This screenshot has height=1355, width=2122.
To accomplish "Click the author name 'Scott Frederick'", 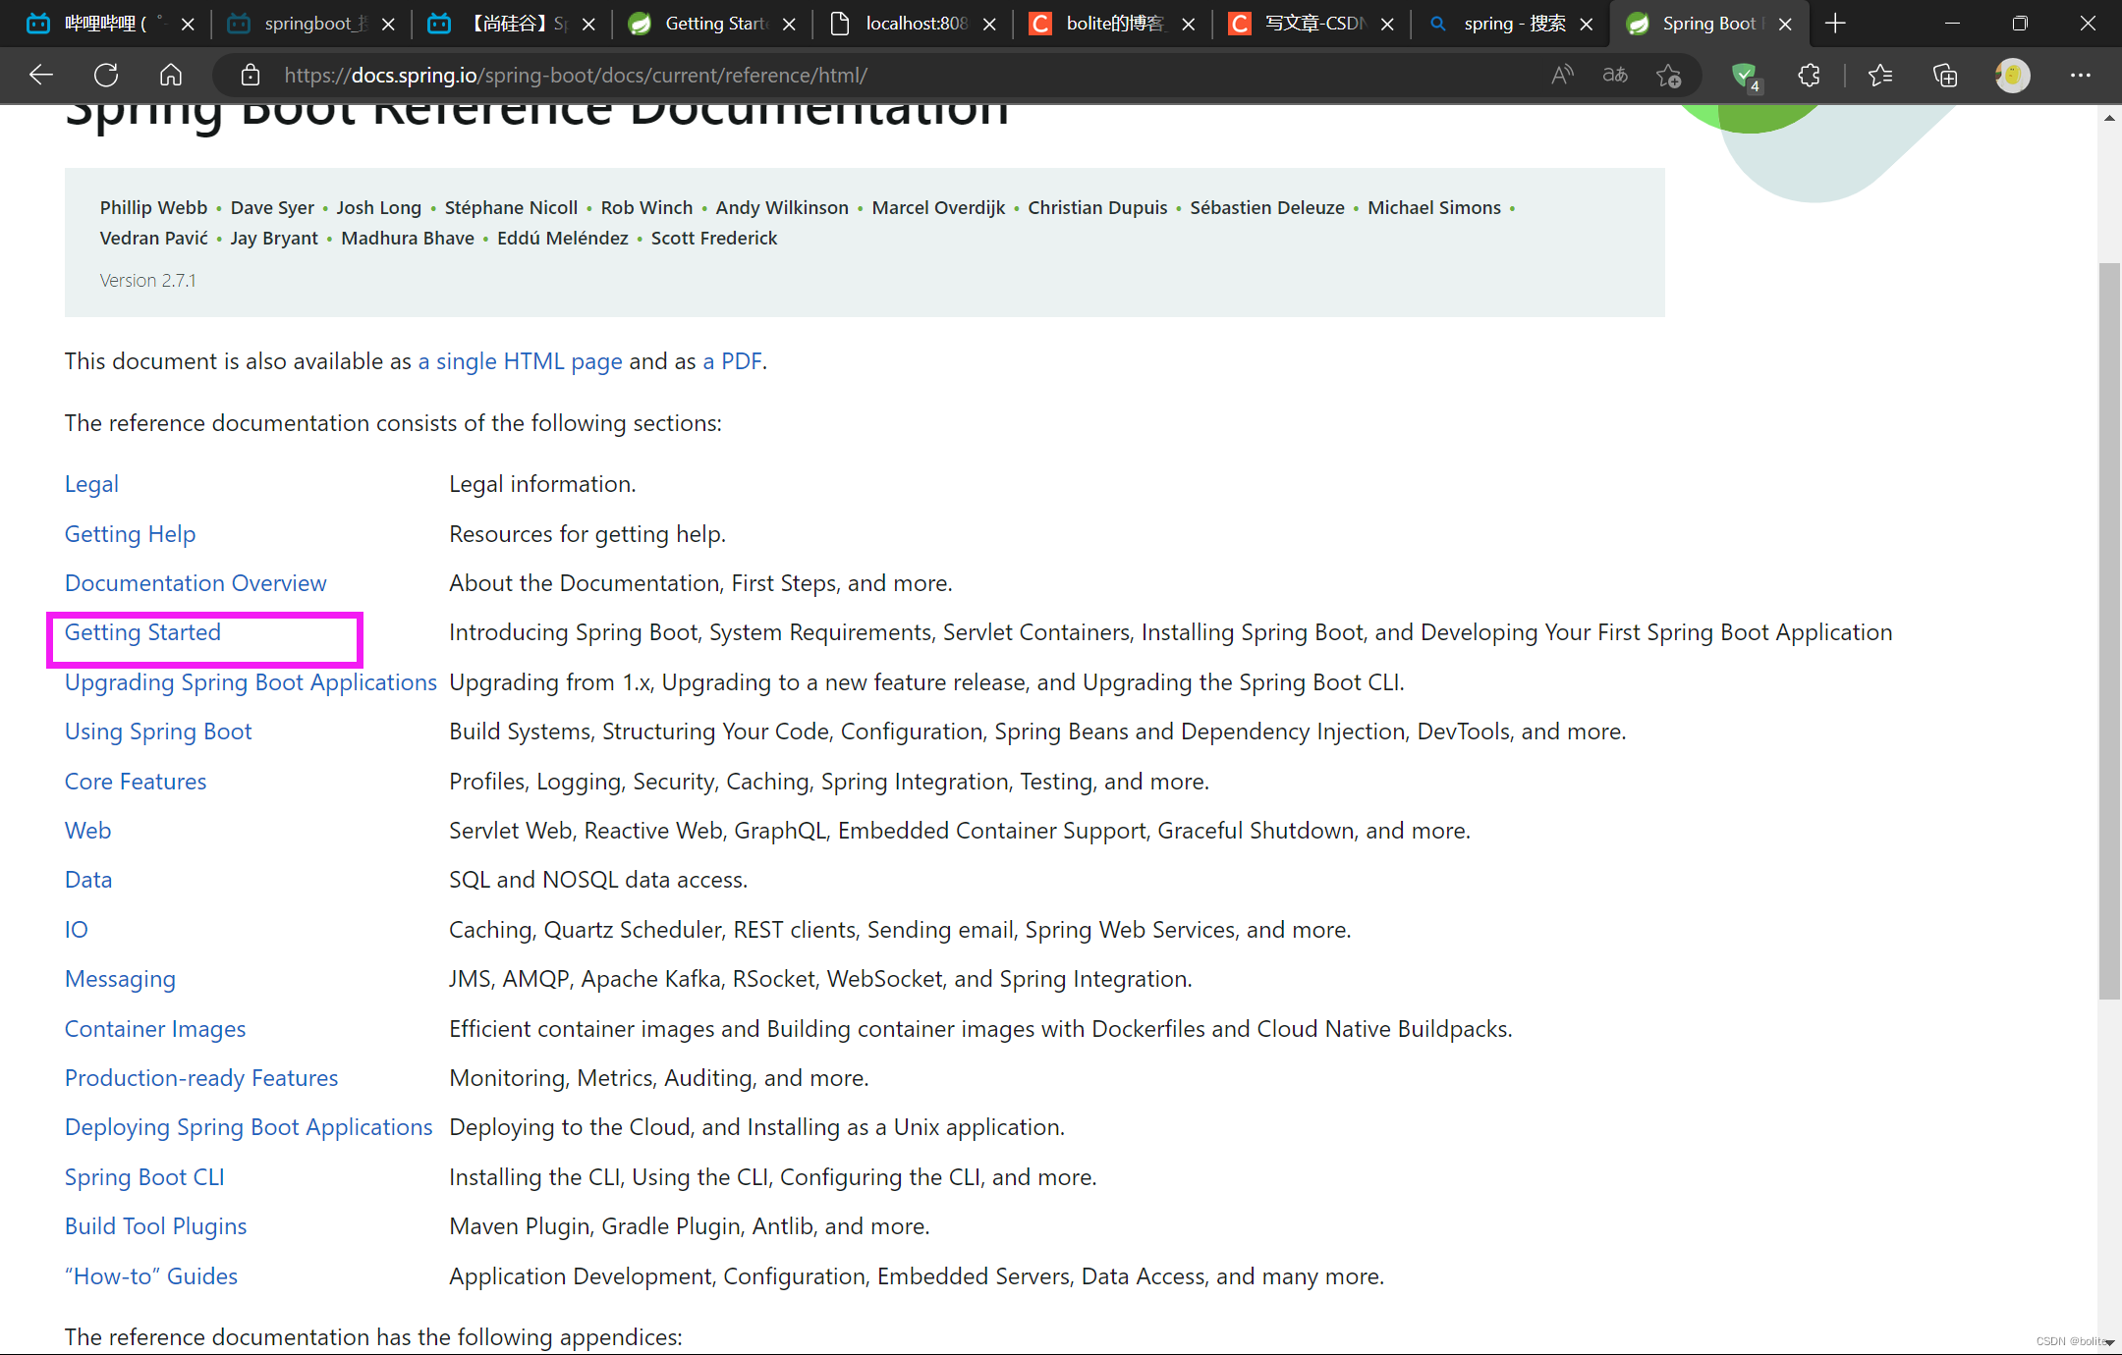I will point(713,239).
